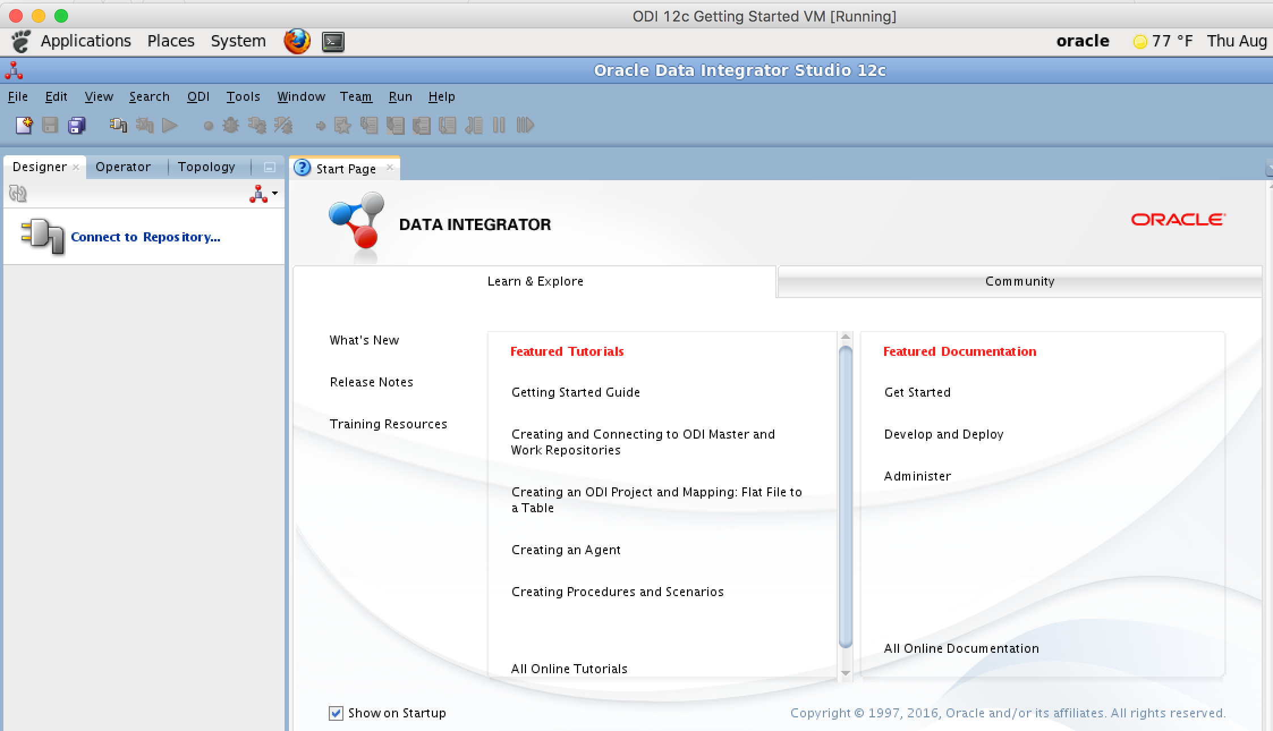Screen dimensions: 1273x731
Task: Click the ODI topology icon in Designer panel toolbar
Action: [x=258, y=193]
